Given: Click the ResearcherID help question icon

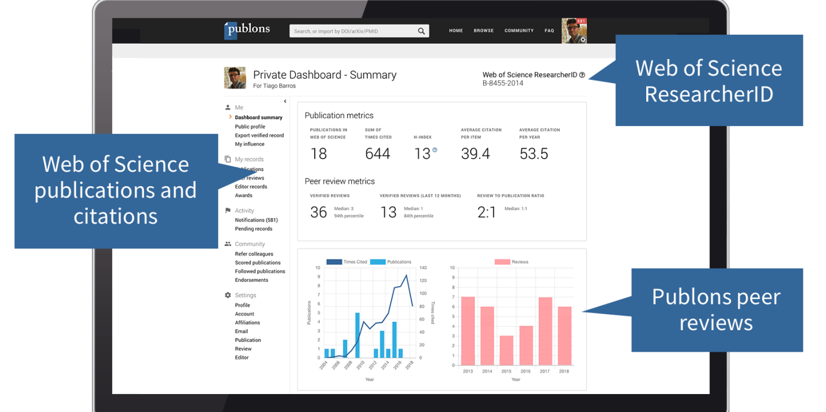Looking at the screenshot, I should (x=582, y=75).
